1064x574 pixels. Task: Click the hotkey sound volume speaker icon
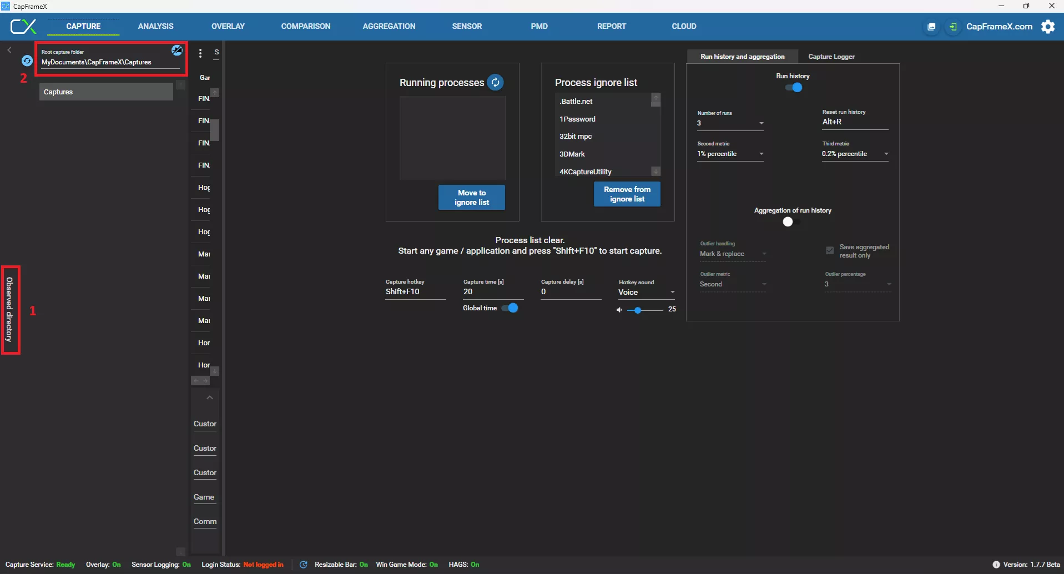click(x=619, y=310)
